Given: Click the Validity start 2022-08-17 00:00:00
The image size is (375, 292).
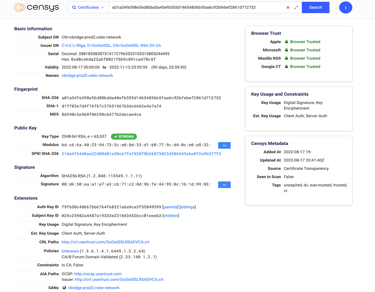Looking at the screenshot, I should click(x=81, y=67).
